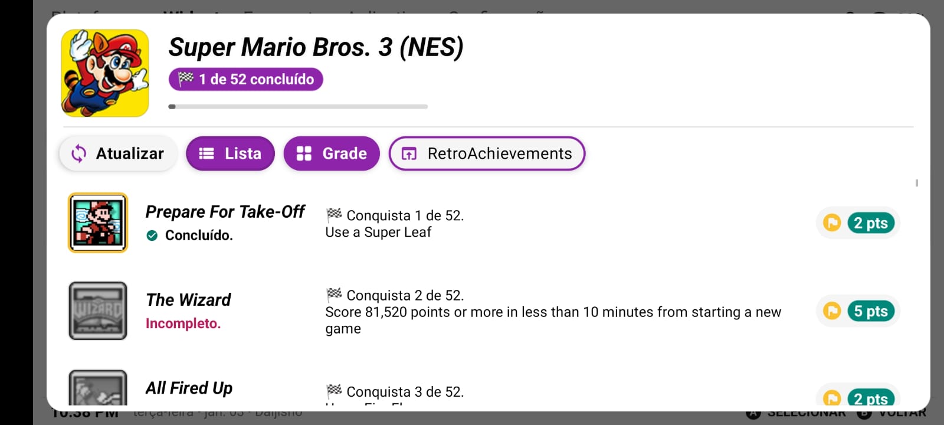The height and width of the screenshot is (425, 944).
Task: Click the grid icon on the Grade button
Action: (304, 153)
